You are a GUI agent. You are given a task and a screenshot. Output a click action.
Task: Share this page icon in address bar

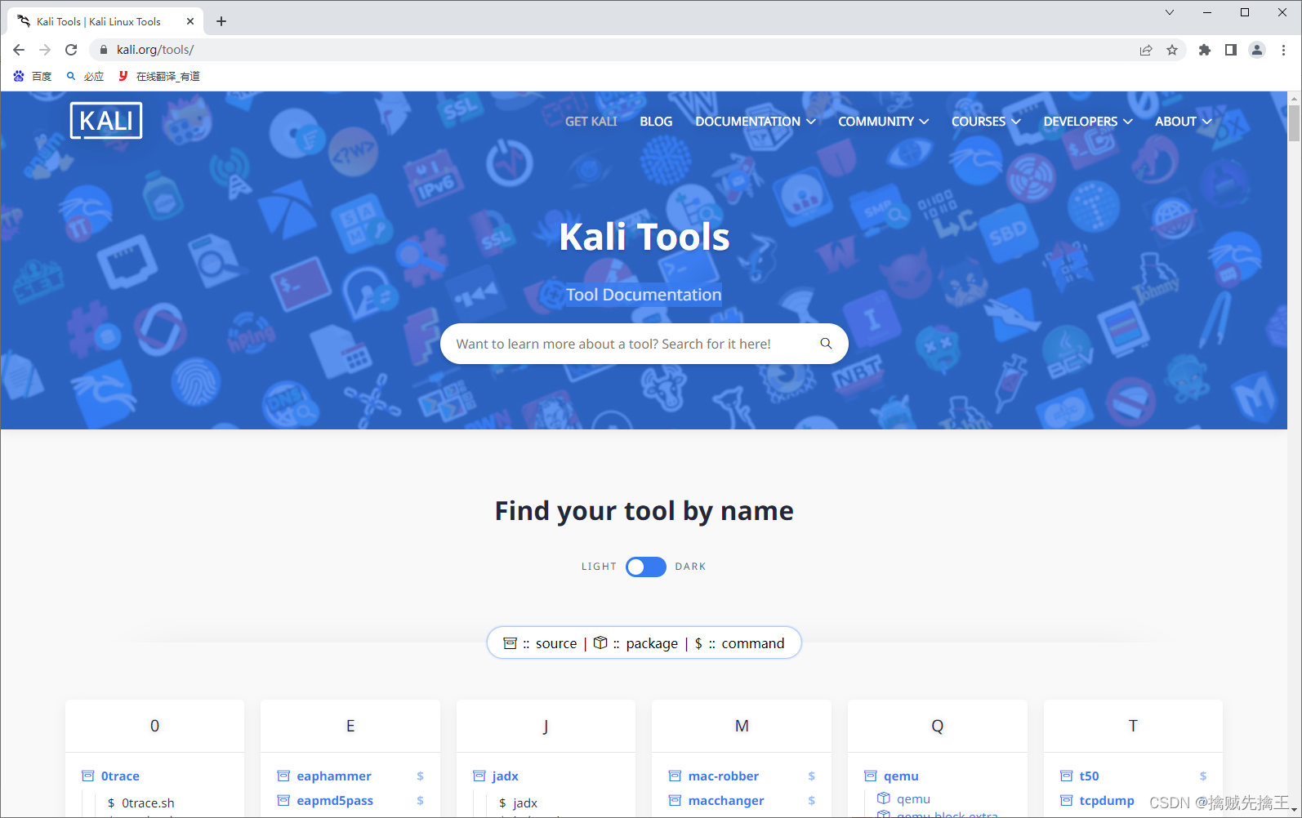coord(1146,50)
